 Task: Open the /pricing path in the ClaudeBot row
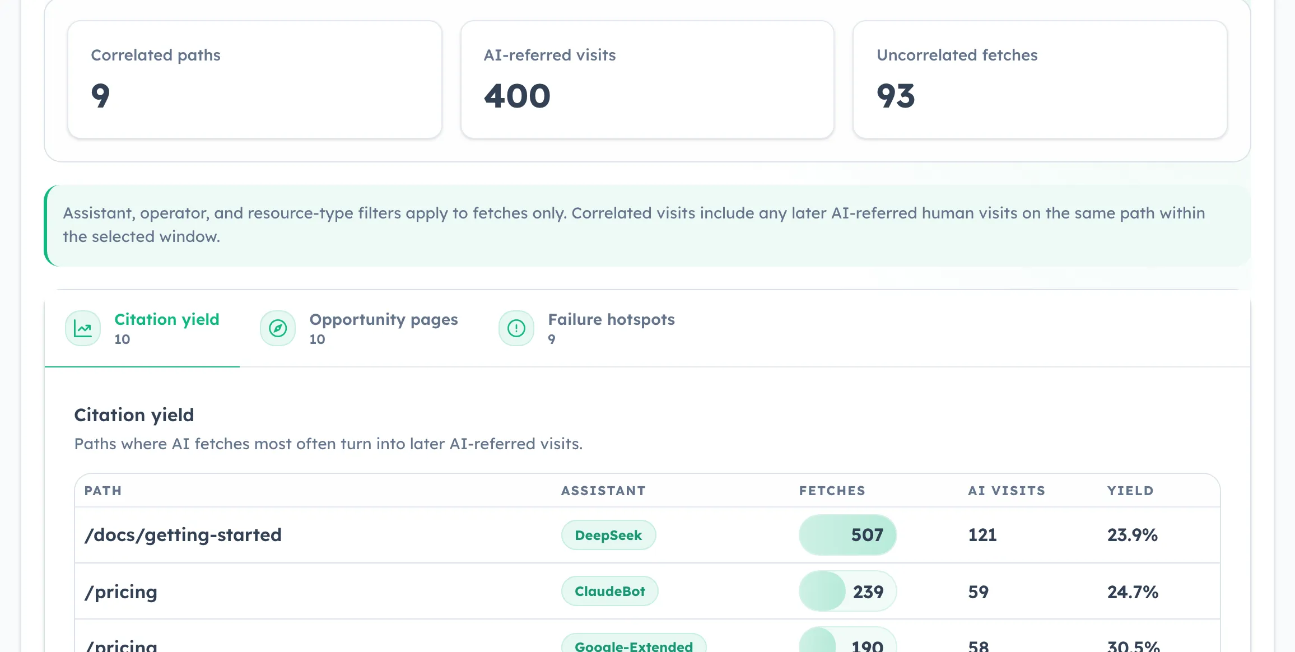pos(121,592)
